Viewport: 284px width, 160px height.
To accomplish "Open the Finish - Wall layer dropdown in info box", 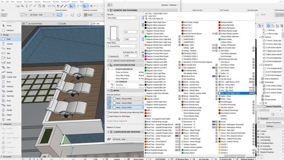I will point(42,15).
